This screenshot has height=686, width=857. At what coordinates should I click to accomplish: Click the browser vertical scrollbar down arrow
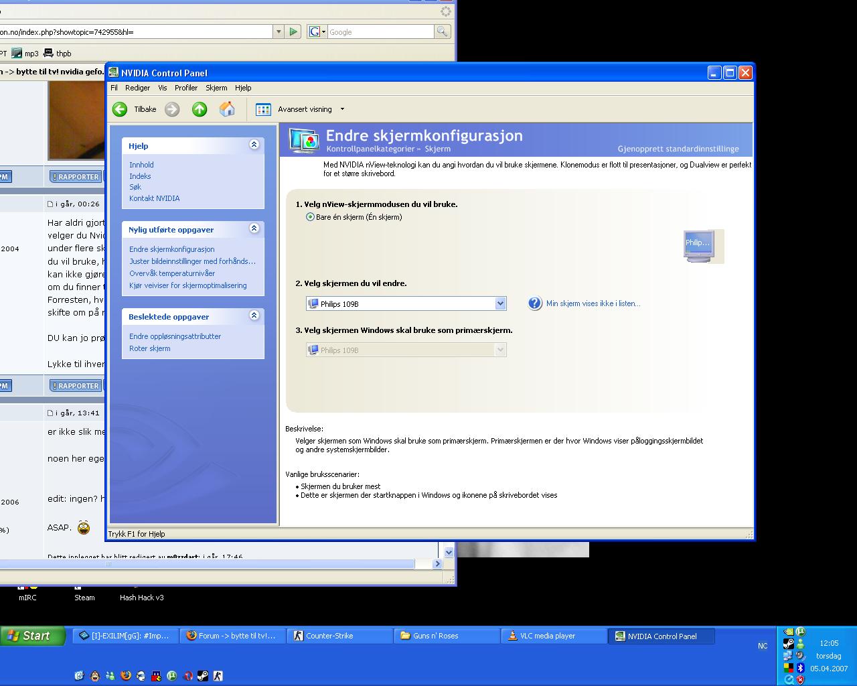tap(449, 553)
